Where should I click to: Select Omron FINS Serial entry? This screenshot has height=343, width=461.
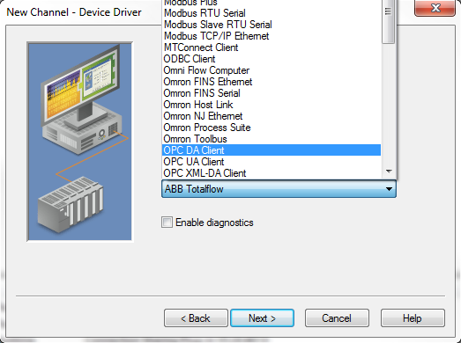click(271, 93)
